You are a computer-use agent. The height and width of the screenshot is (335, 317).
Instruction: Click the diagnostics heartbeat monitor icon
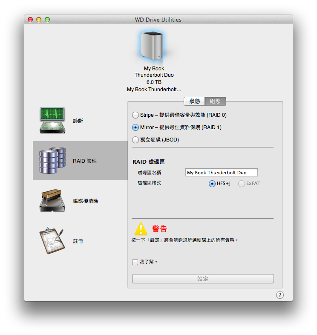click(x=53, y=121)
